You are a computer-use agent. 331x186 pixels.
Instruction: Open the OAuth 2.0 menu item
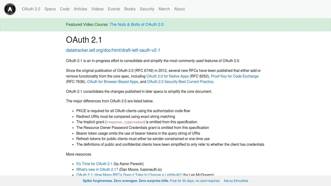pyautogui.click(x=31, y=9)
